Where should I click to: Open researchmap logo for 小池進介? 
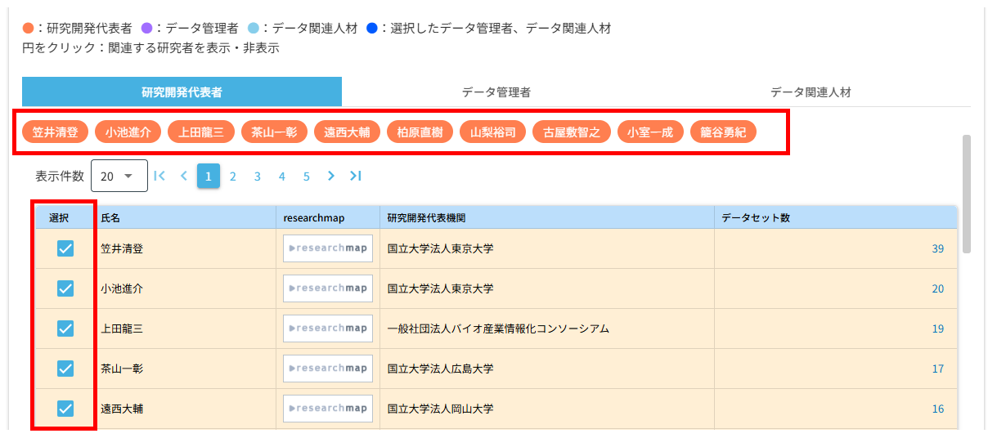(x=327, y=288)
